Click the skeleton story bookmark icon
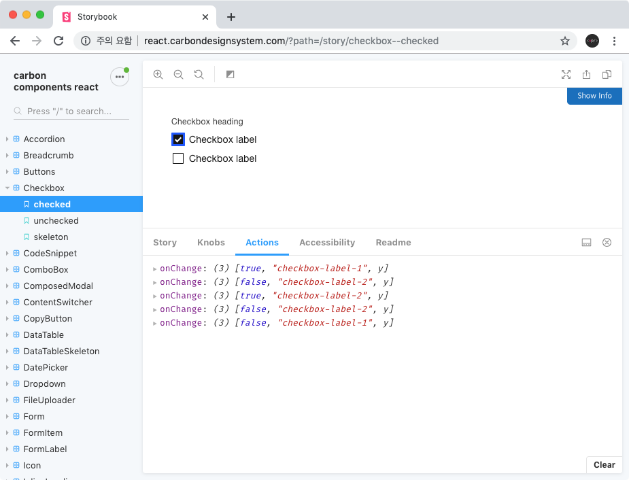The width and height of the screenshot is (629, 480). pos(27,237)
